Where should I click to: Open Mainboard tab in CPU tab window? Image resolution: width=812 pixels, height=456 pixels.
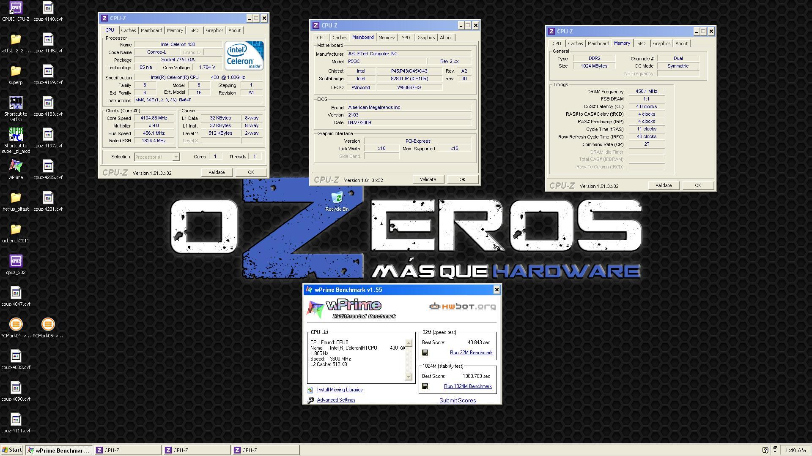(151, 30)
